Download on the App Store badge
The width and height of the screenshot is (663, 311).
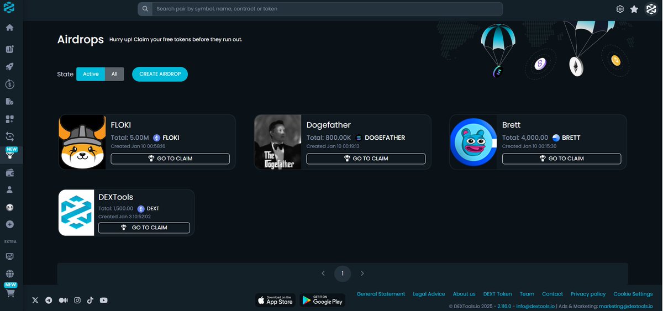(x=275, y=300)
